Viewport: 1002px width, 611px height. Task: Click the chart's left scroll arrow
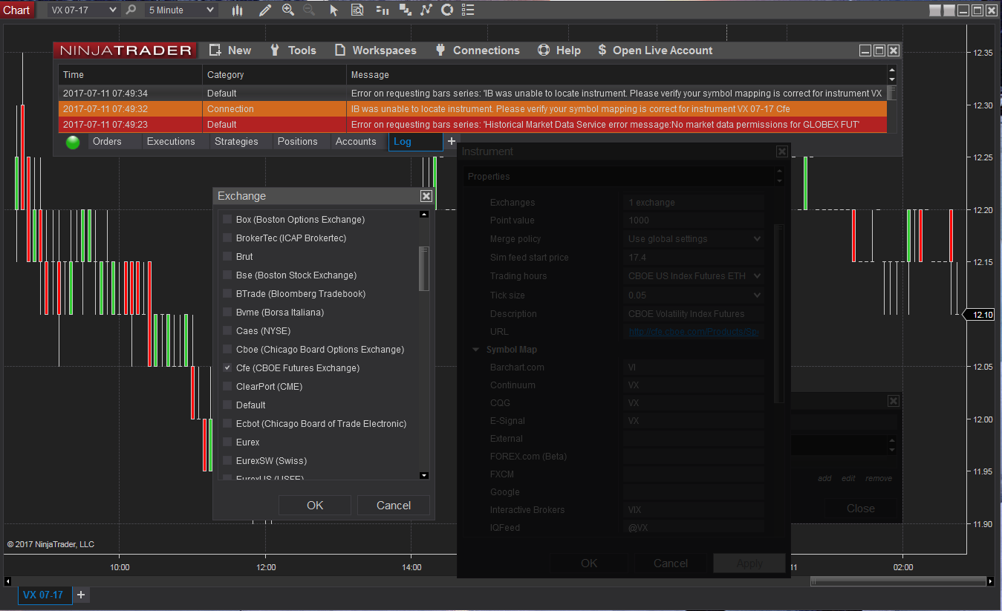9,581
